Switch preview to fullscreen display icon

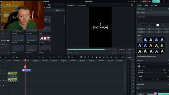[x=123, y=53]
